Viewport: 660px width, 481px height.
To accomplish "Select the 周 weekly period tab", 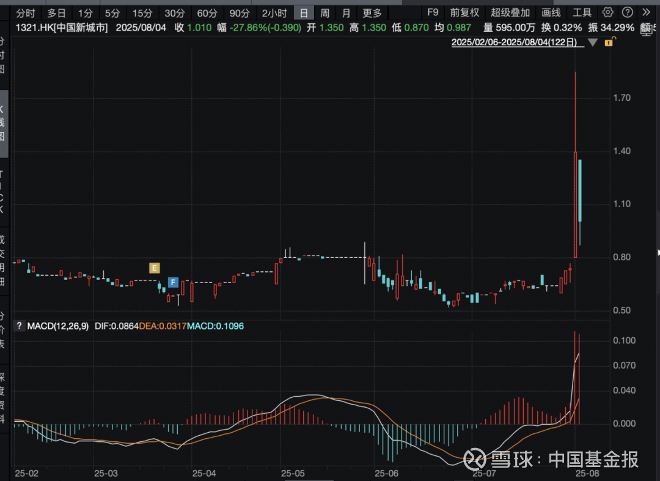I will click(325, 13).
